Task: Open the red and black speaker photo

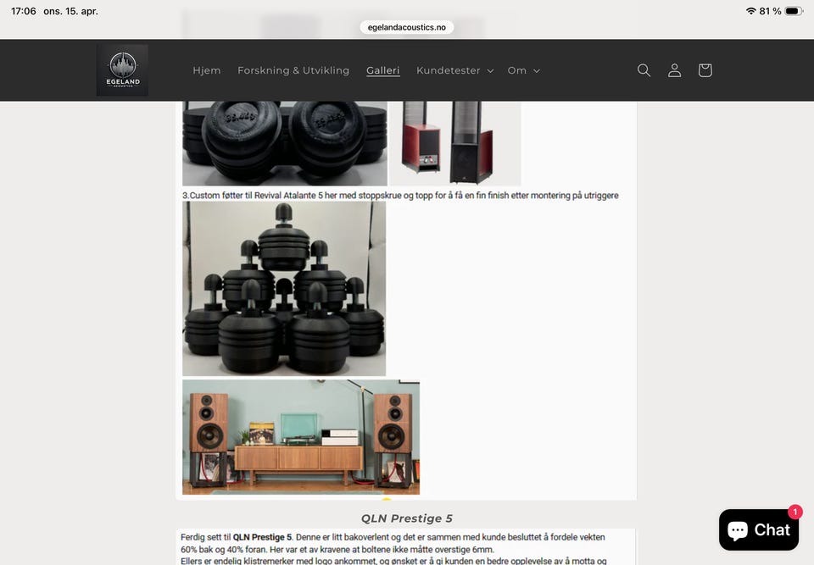Action: [x=455, y=143]
